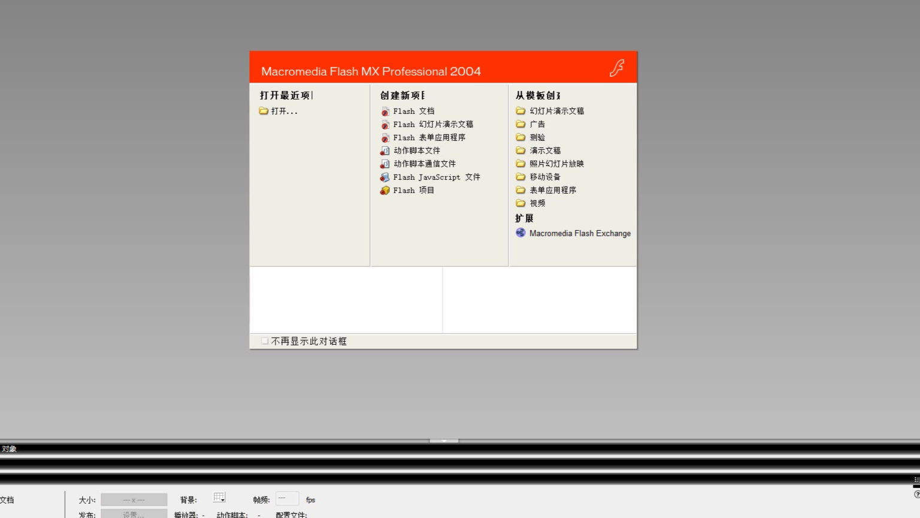Open the 背景 color swatch
Viewport: 920px width, 518px height.
point(219,498)
